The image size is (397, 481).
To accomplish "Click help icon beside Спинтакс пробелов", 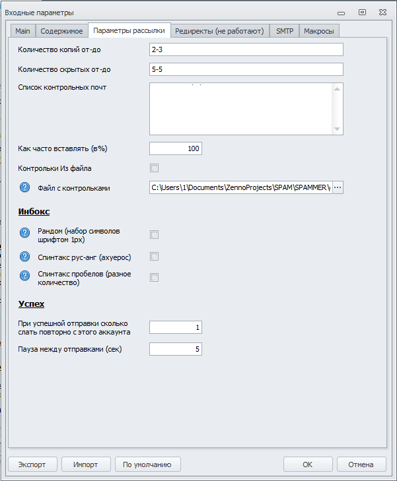I will point(26,276).
